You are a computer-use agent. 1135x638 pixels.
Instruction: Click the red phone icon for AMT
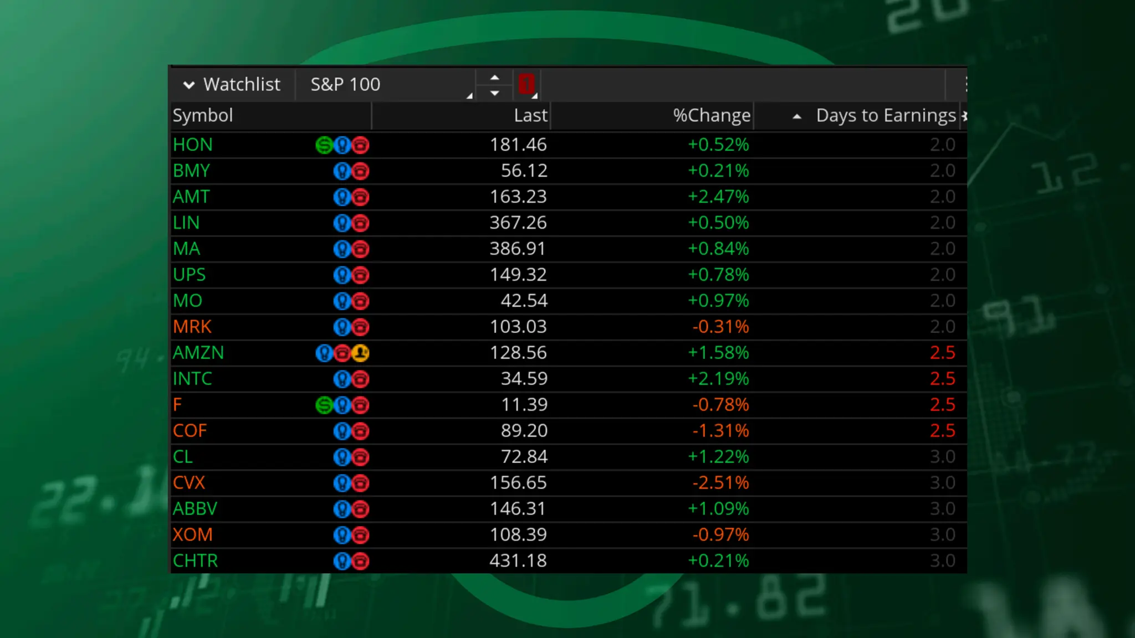click(x=360, y=197)
